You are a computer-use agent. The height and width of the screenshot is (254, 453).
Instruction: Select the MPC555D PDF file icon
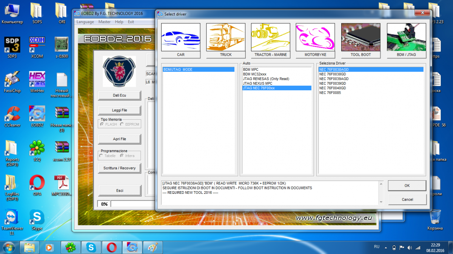click(x=62, y=185)
